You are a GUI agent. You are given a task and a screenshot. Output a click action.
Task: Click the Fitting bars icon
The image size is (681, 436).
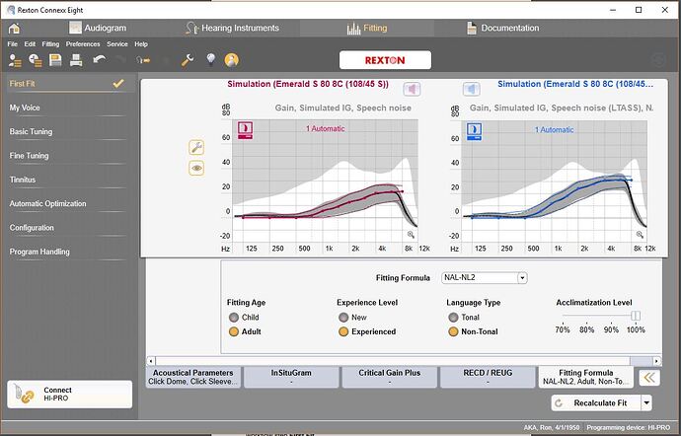(353, 29)
